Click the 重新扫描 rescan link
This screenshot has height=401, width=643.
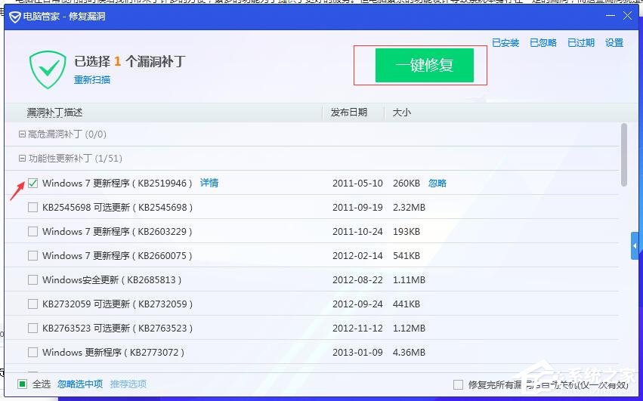92,79
